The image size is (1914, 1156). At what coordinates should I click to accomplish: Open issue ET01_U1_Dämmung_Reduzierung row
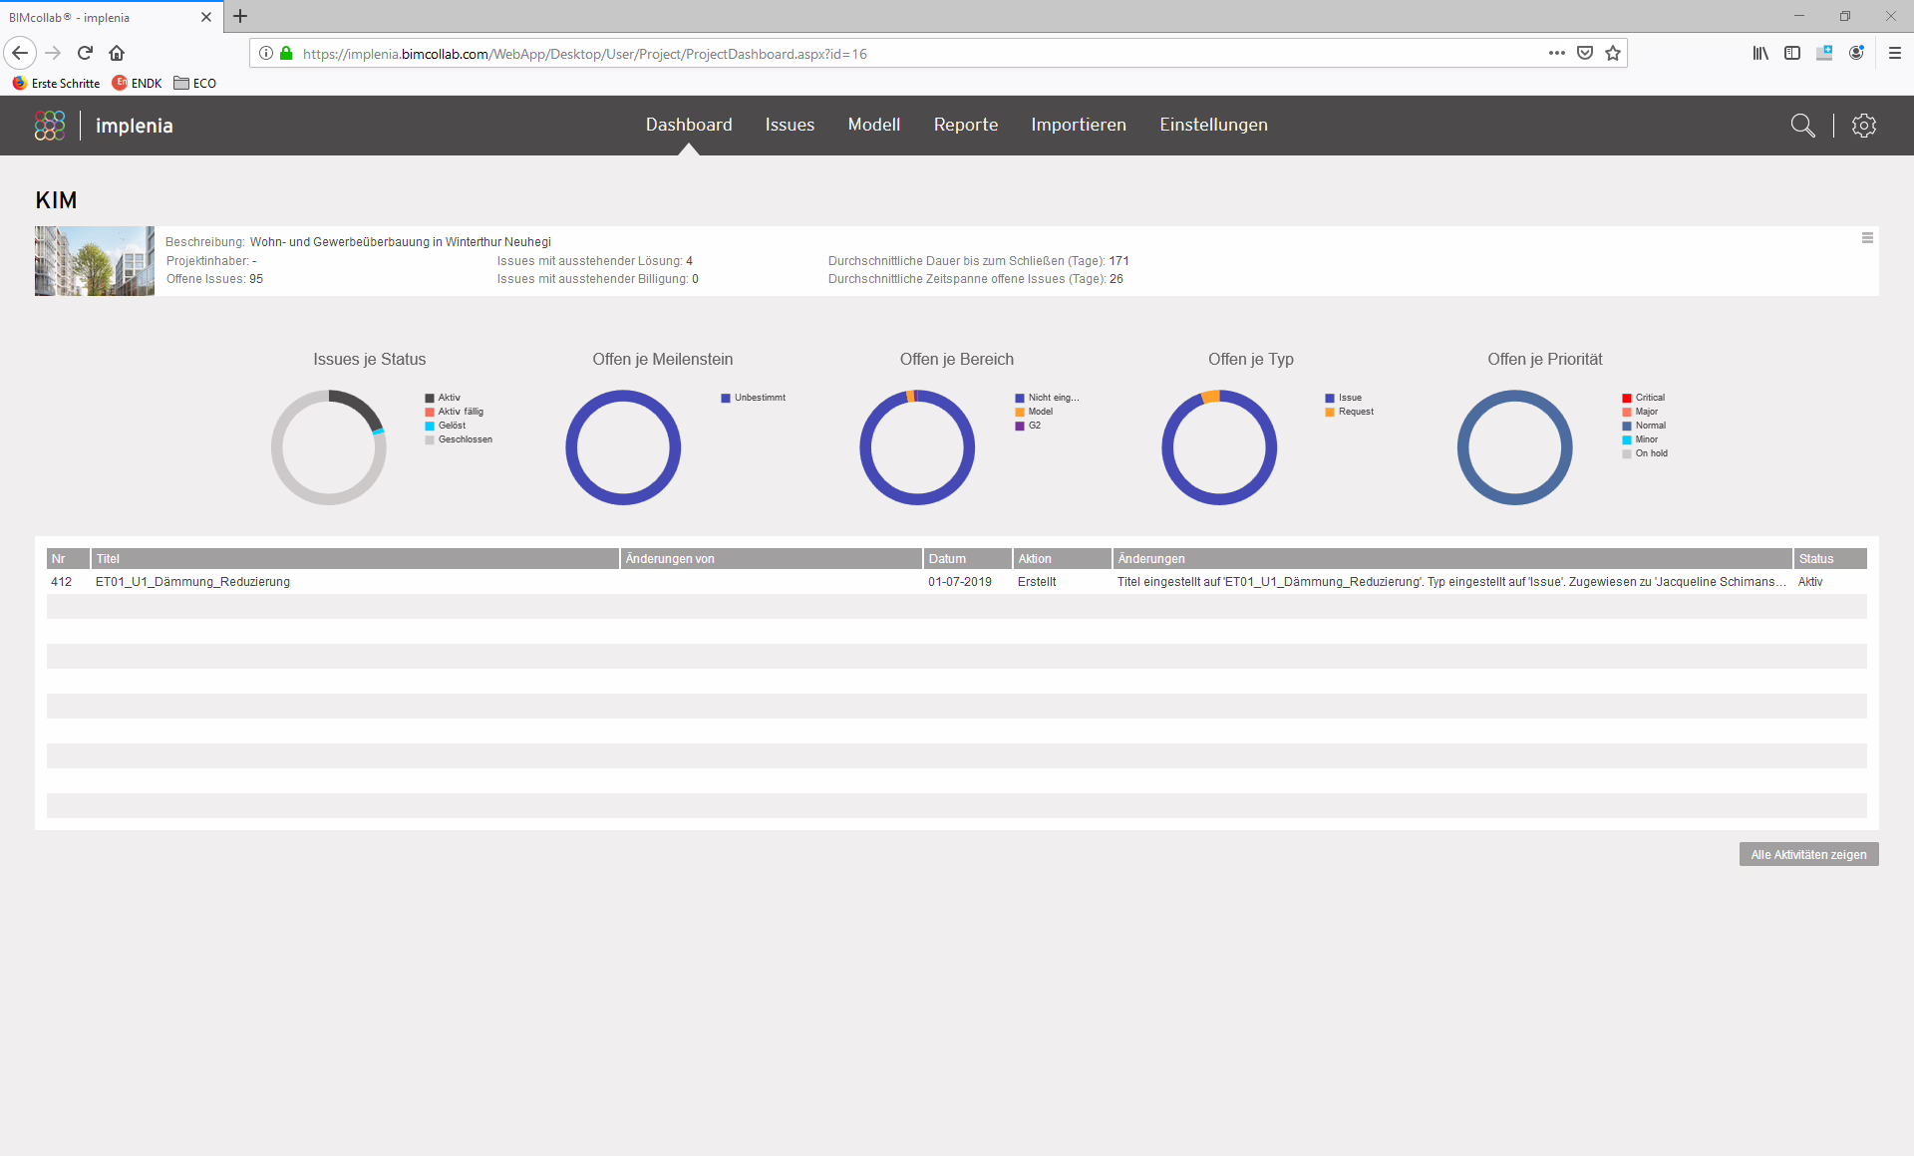pyautogui.click(x=957, y=582)
